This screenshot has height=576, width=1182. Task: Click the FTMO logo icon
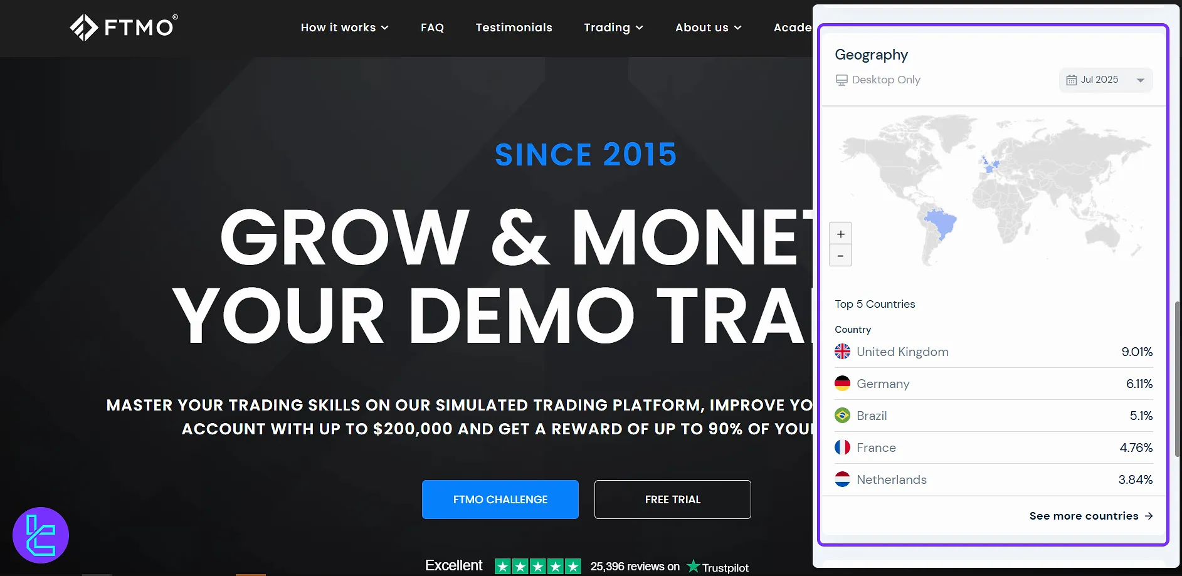84,28
